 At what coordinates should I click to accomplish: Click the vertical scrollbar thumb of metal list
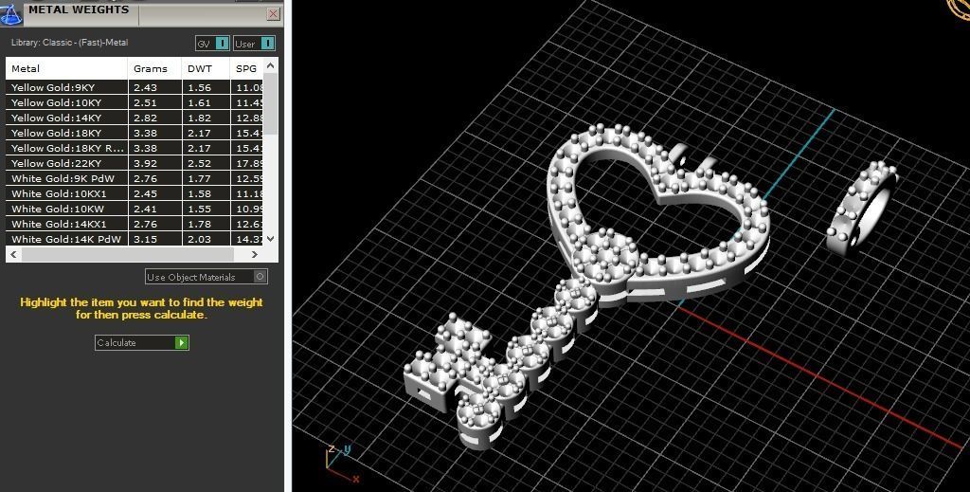(x=270, y=104)
